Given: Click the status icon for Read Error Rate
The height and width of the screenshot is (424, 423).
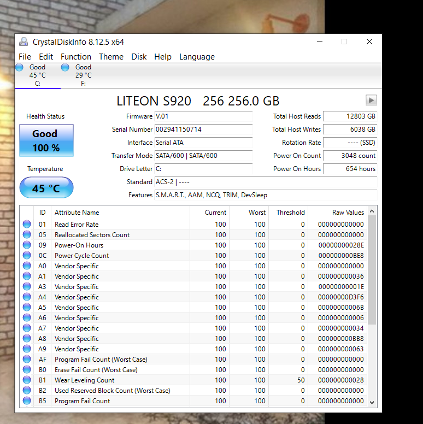Looking at the screenshot, I should tap(27, 224).
